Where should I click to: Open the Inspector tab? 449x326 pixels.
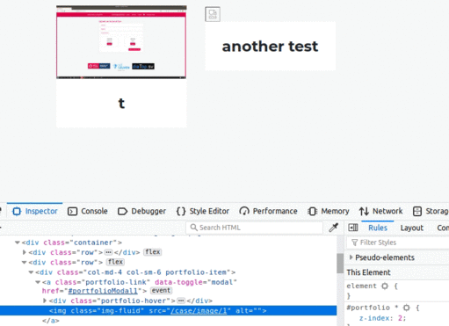point(34,211)
